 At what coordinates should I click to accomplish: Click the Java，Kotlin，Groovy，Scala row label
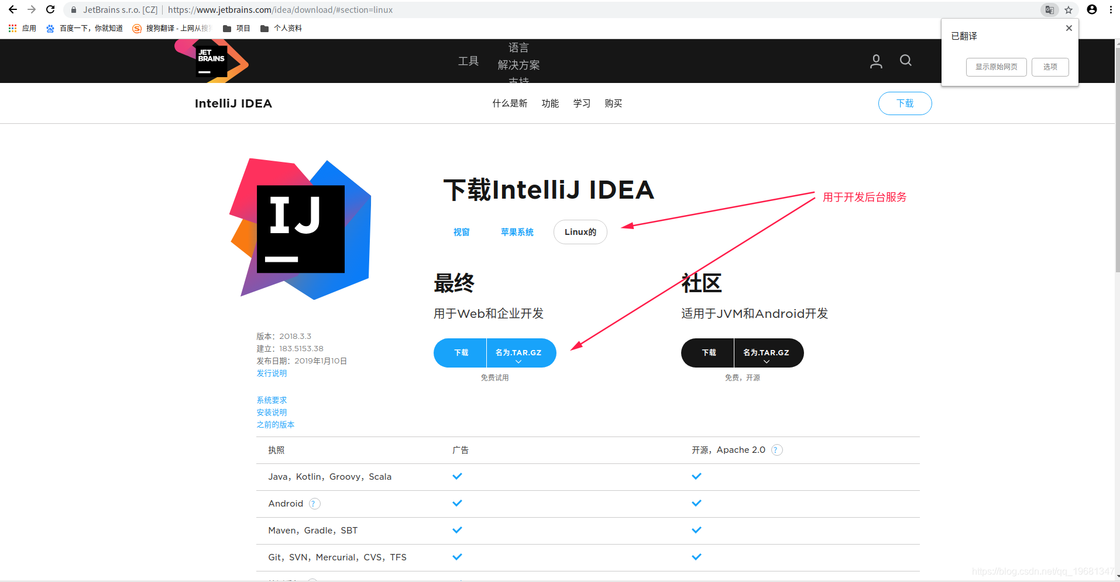[330, 477]
